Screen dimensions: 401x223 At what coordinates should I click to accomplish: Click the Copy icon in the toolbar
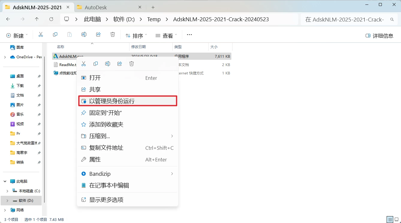(55, 35)
